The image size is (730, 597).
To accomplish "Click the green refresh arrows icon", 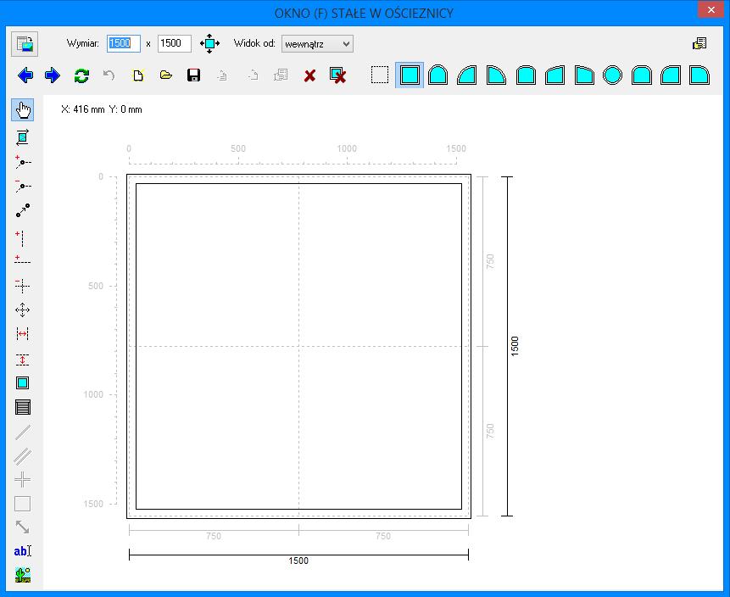I will pyautogui.click(x=81, y=75).
